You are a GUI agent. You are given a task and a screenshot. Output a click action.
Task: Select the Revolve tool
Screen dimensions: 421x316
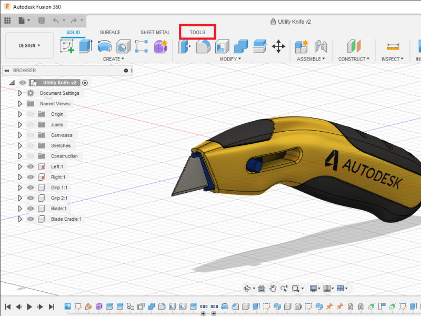pyautogui.click(x=105, y=46)
